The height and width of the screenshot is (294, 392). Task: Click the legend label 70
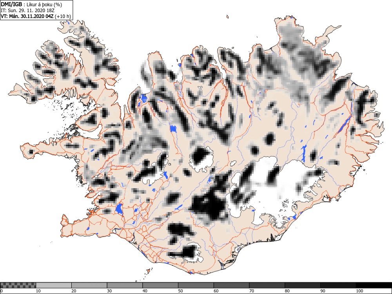[251, 291]
